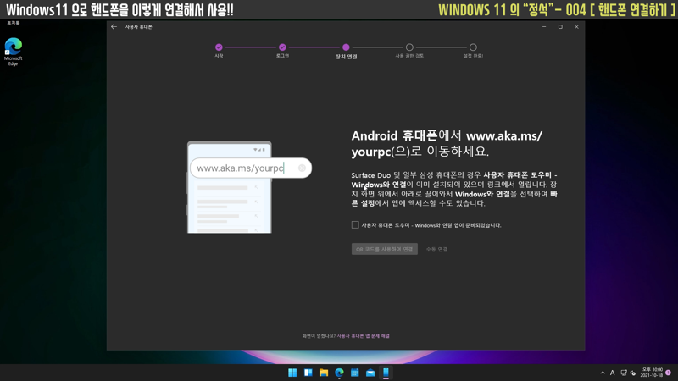Open the Calendar taskbar icon
The image size is (678, 381).
point(354,373)
